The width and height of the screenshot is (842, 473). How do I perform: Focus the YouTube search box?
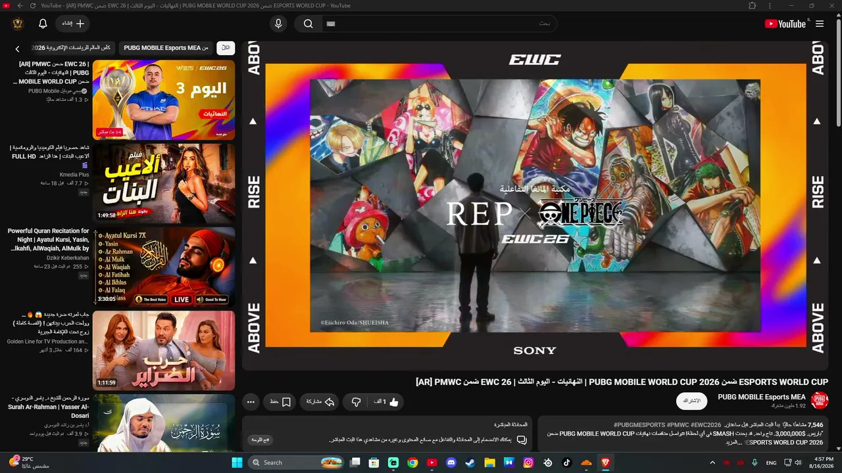(x=438, y=24)
